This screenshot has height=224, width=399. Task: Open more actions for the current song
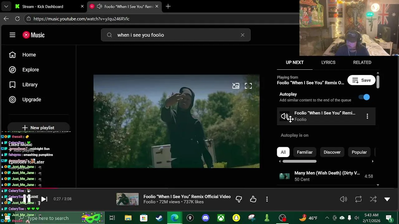(x=267, y=199)
